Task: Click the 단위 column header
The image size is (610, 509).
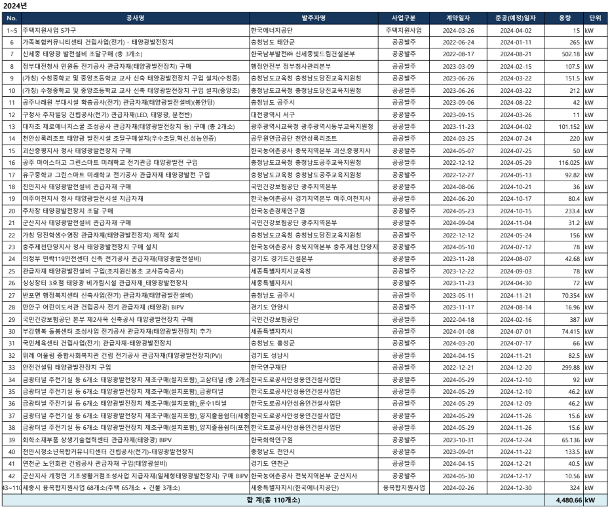Action: click(595, 18)
